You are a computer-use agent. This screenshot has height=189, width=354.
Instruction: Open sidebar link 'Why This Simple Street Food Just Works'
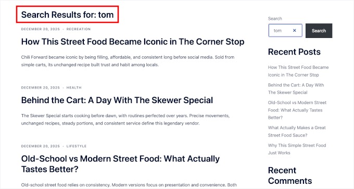click(297, 149)
